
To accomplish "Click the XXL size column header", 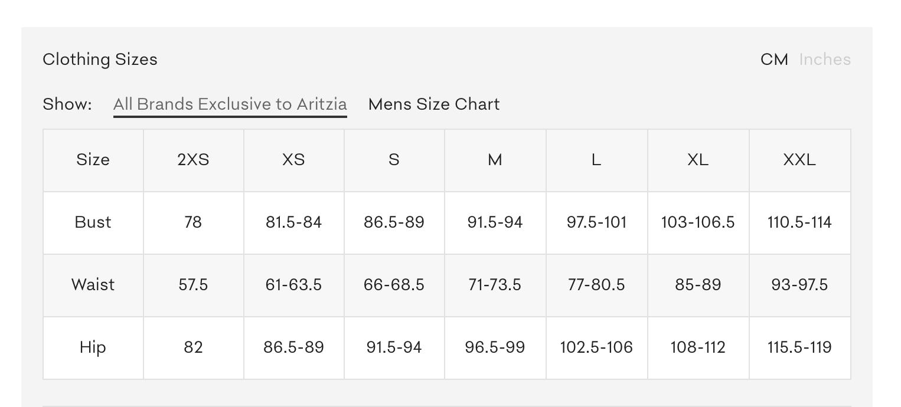I will [799, 160].
